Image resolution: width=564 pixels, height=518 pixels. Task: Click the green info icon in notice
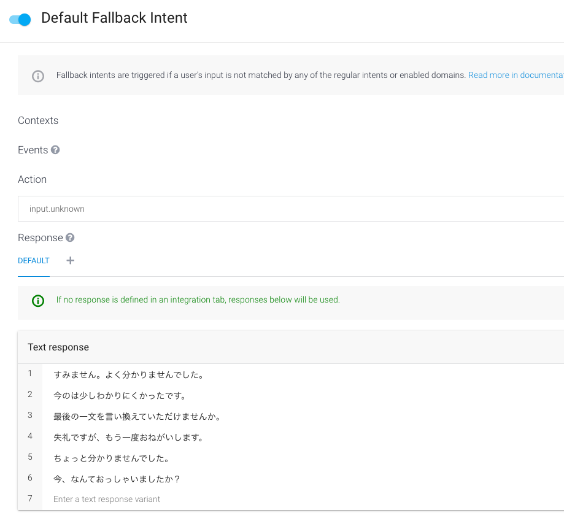38,300
